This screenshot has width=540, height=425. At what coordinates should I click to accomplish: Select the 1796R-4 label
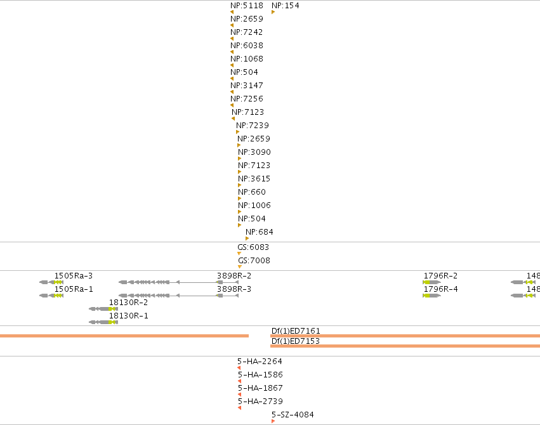tap(440, 289)
